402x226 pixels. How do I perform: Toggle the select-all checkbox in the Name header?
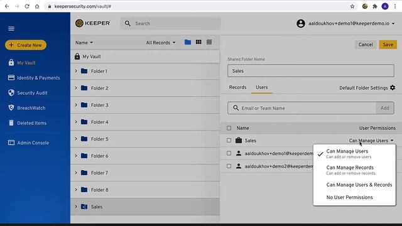(229, 128)
